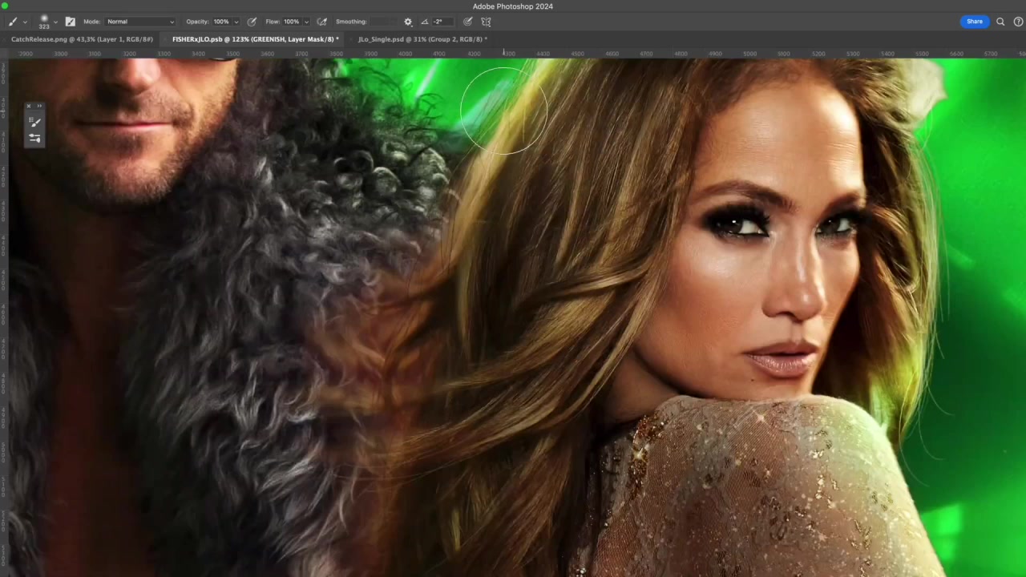Open the Opacity slider dropdown arrow
Screen dimensions: 1026x577
(x=236, y=22)
